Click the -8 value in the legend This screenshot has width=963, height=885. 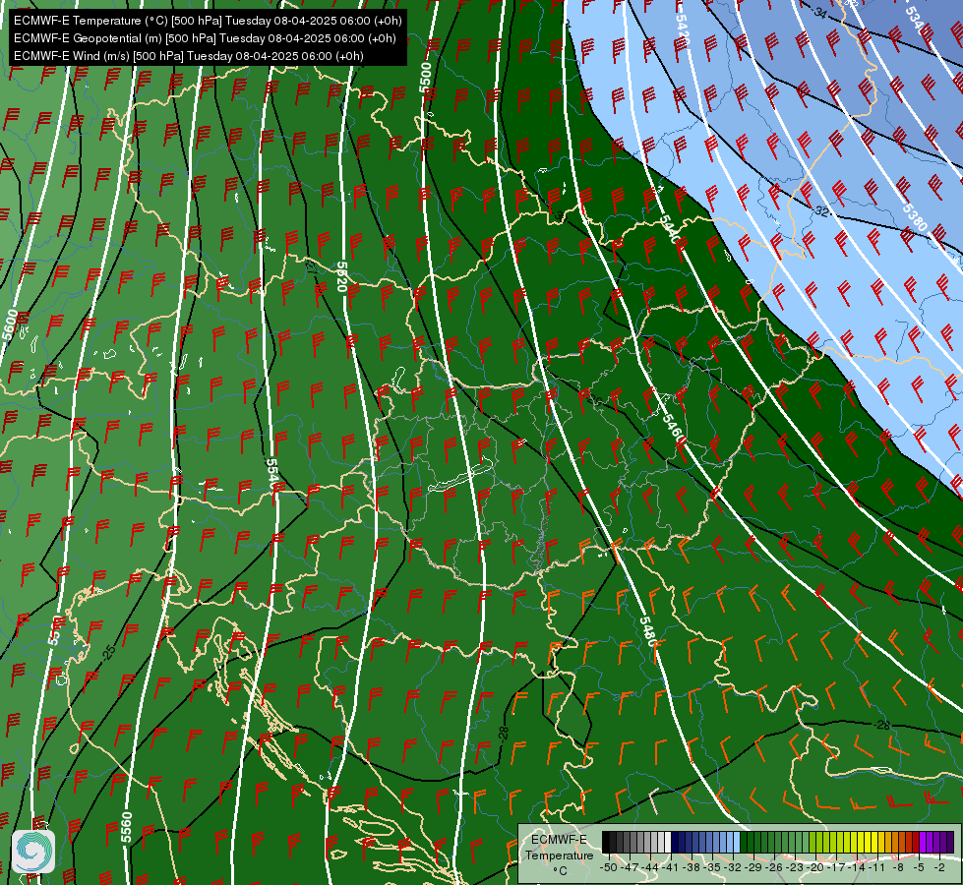[x=898, y=867]
